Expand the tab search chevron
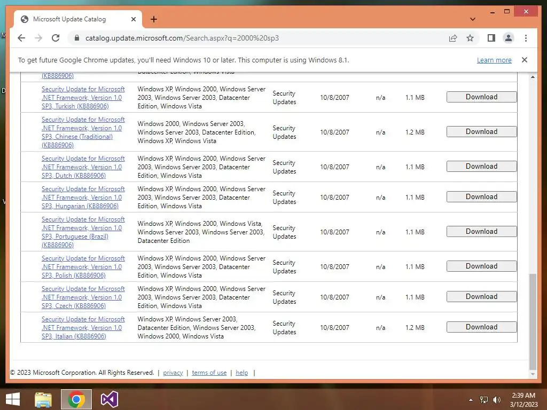The width and height of the screenshot is (547, 410). (473, 19)
